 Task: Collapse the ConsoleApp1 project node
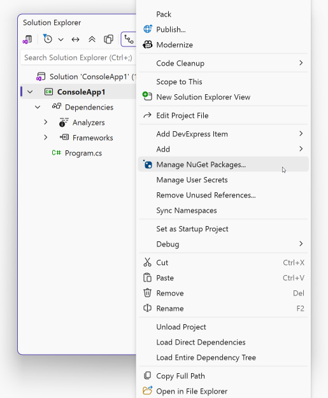[30, 92]
